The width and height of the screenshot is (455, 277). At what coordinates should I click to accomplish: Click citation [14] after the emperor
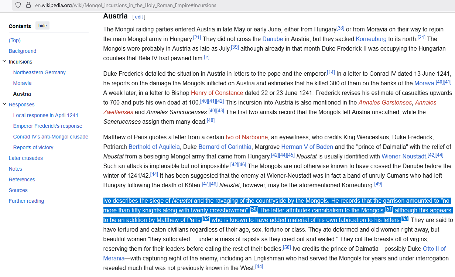[x=331, y=72]
